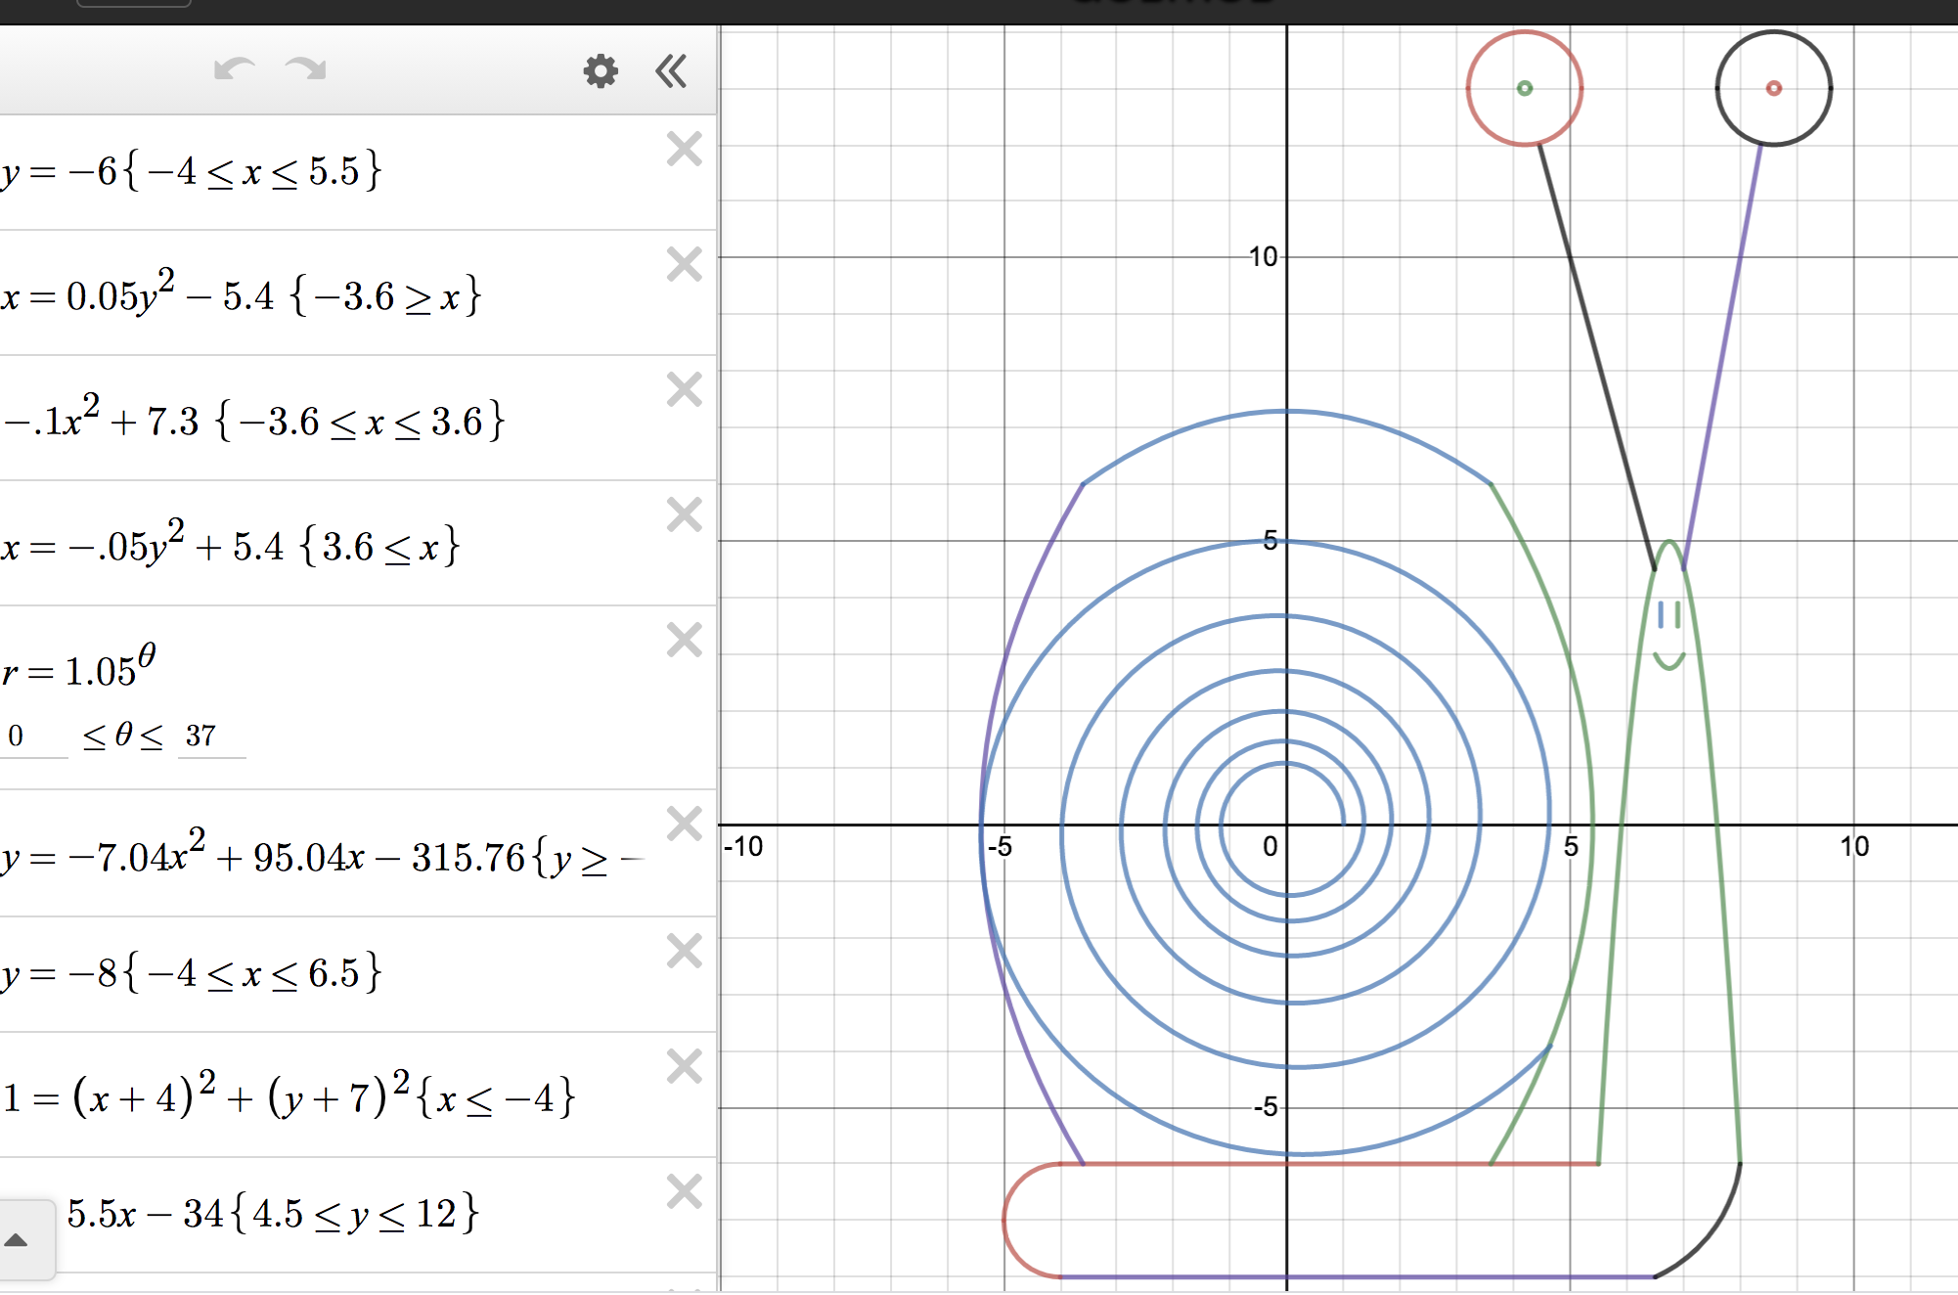
Task: Remove the y = -8 expression
Action: click(x=684, y=951)
